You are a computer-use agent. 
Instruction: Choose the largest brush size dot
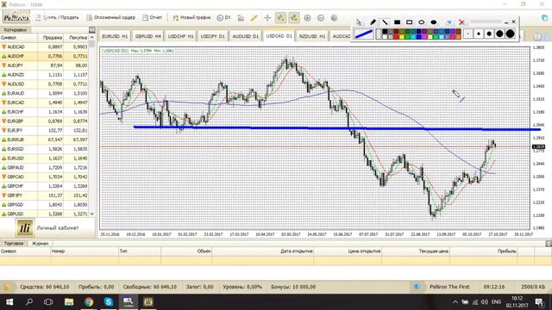(x=510, y=34)
